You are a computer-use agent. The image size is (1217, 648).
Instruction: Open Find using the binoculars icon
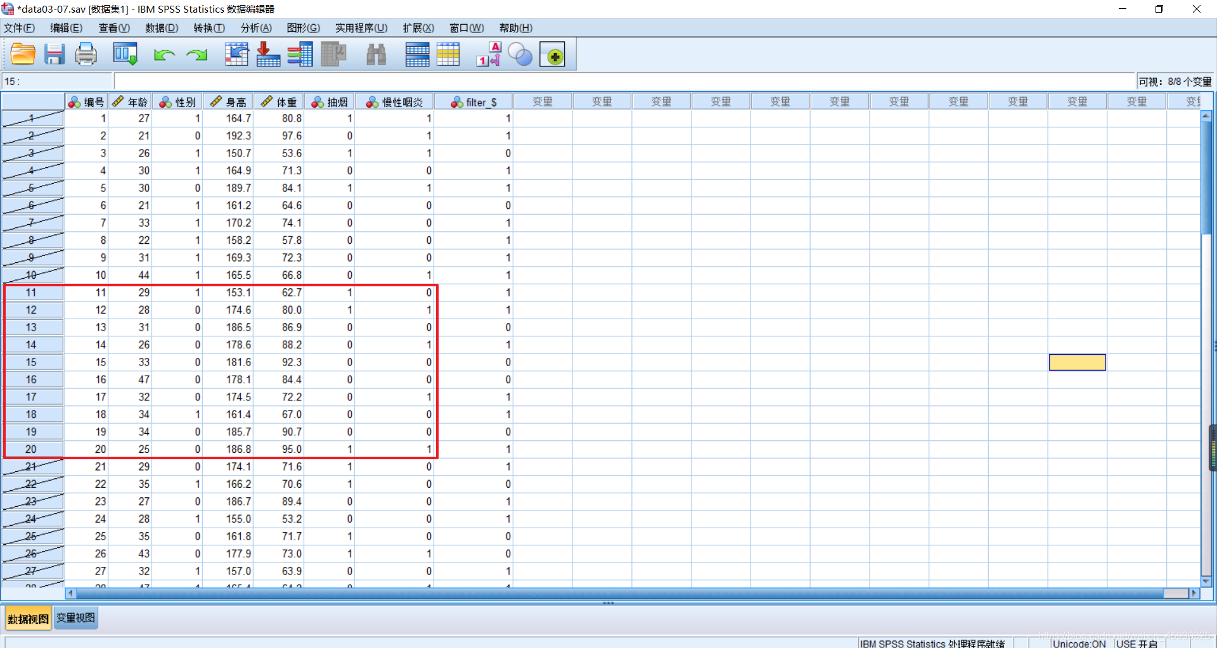pyautogui.click(x=377, y=54)
